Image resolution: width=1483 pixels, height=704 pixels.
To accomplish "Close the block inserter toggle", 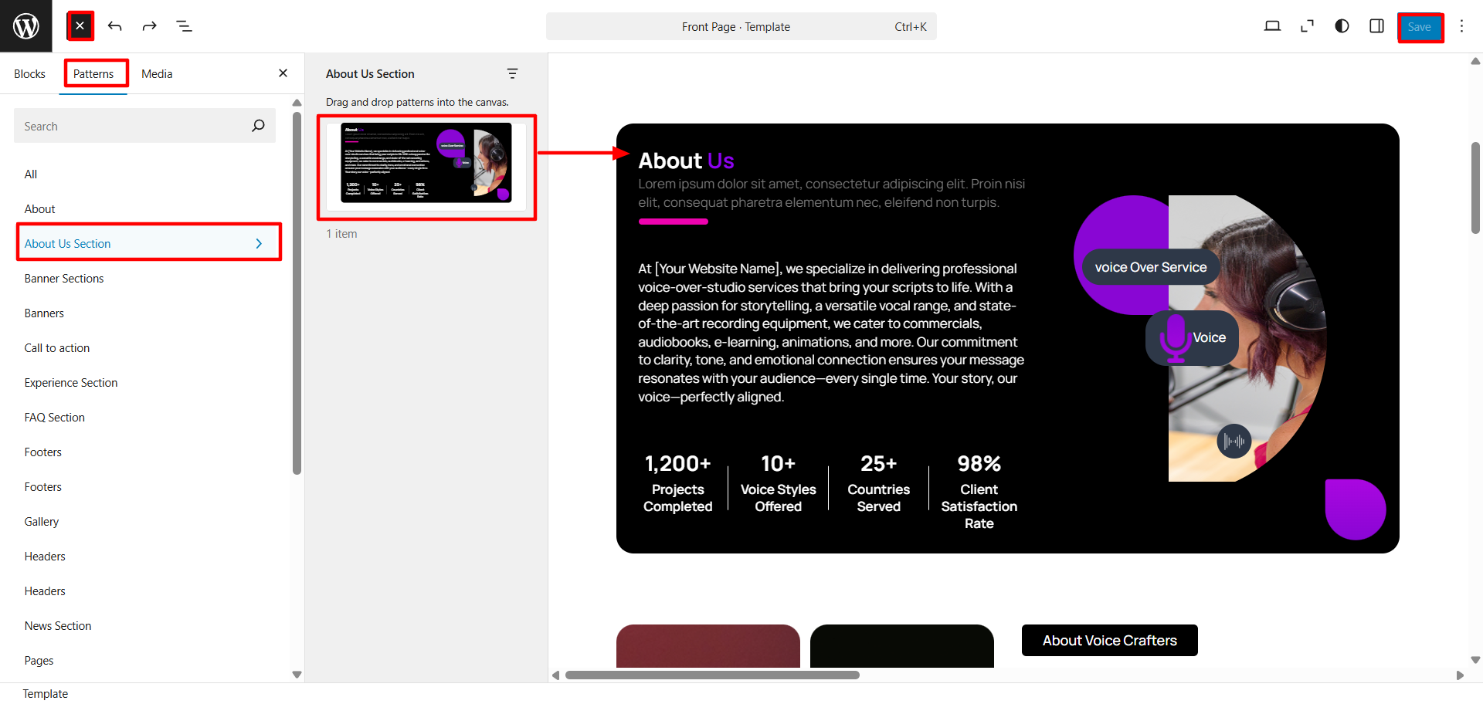I will (x=80, y=26).
